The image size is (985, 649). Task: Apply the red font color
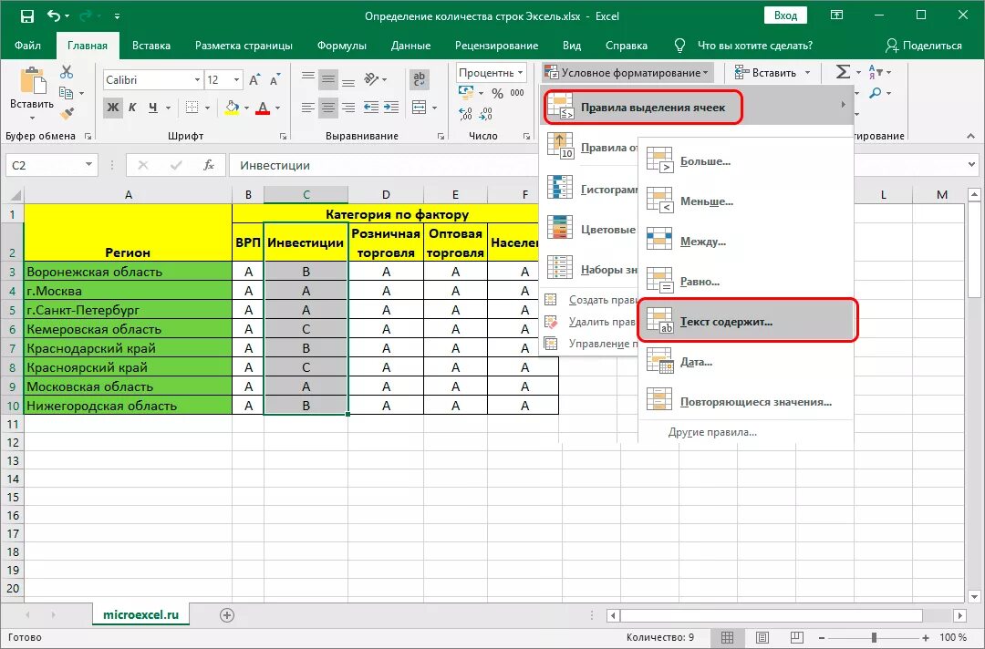tap(264, 108)
